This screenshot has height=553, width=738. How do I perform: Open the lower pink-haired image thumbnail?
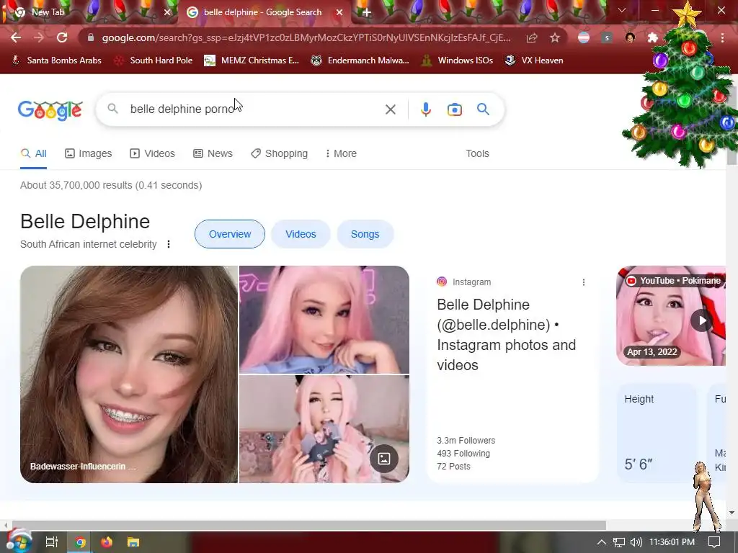point(324,429)
